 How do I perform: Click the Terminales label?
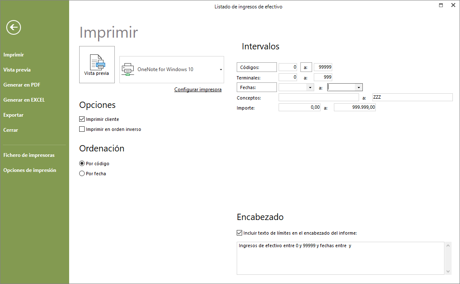(x=248, y=78)
